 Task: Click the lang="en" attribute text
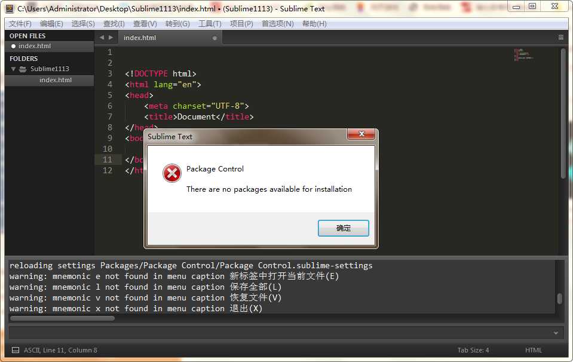click(175, 85)
